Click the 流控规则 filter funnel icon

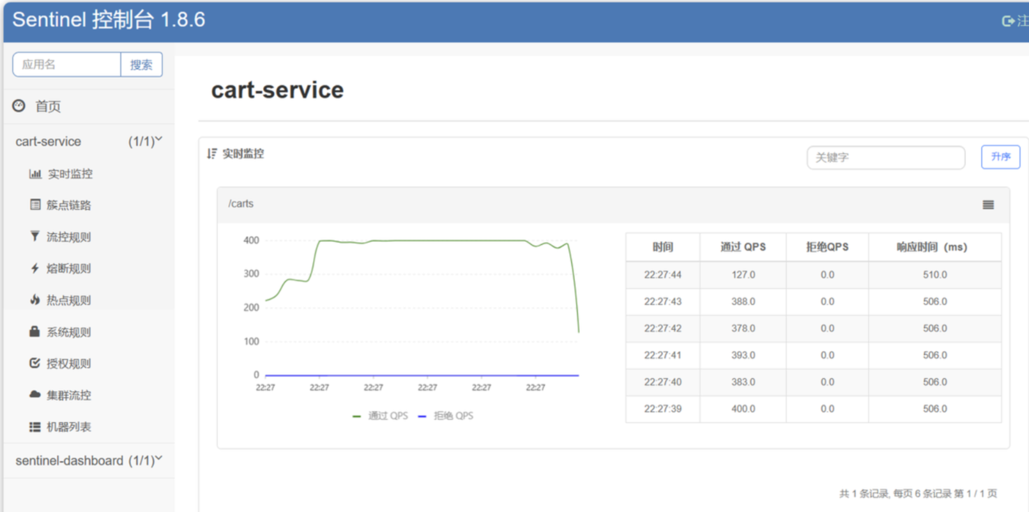(x=35, y=237)
